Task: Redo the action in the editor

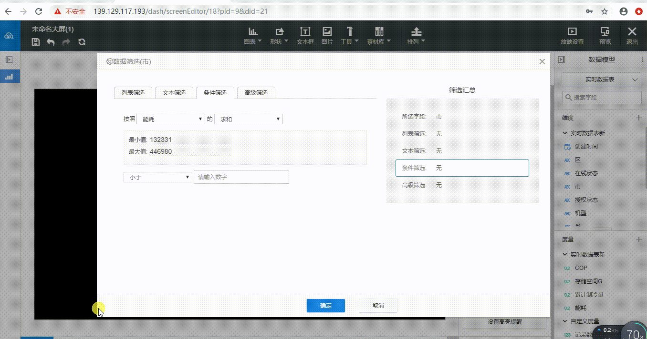Action: click(66, 42)
